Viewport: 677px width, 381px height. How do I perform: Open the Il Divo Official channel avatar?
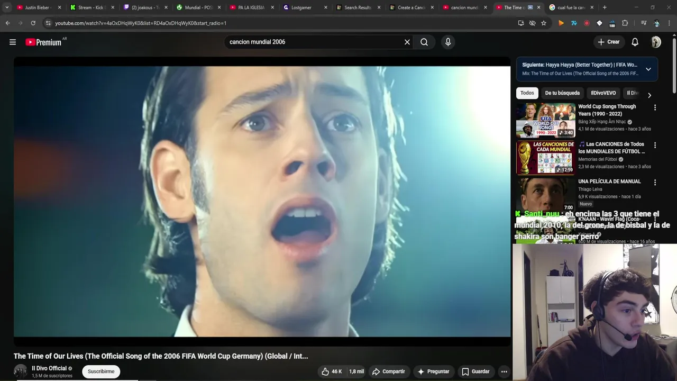[x=21, y=371]
